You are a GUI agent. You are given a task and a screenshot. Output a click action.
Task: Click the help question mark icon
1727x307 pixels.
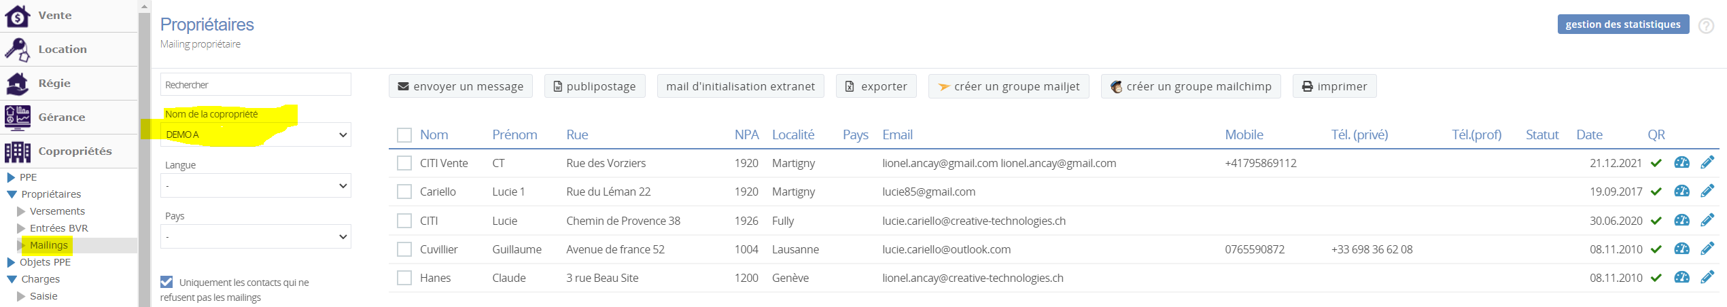click(x=1705, y=26)
